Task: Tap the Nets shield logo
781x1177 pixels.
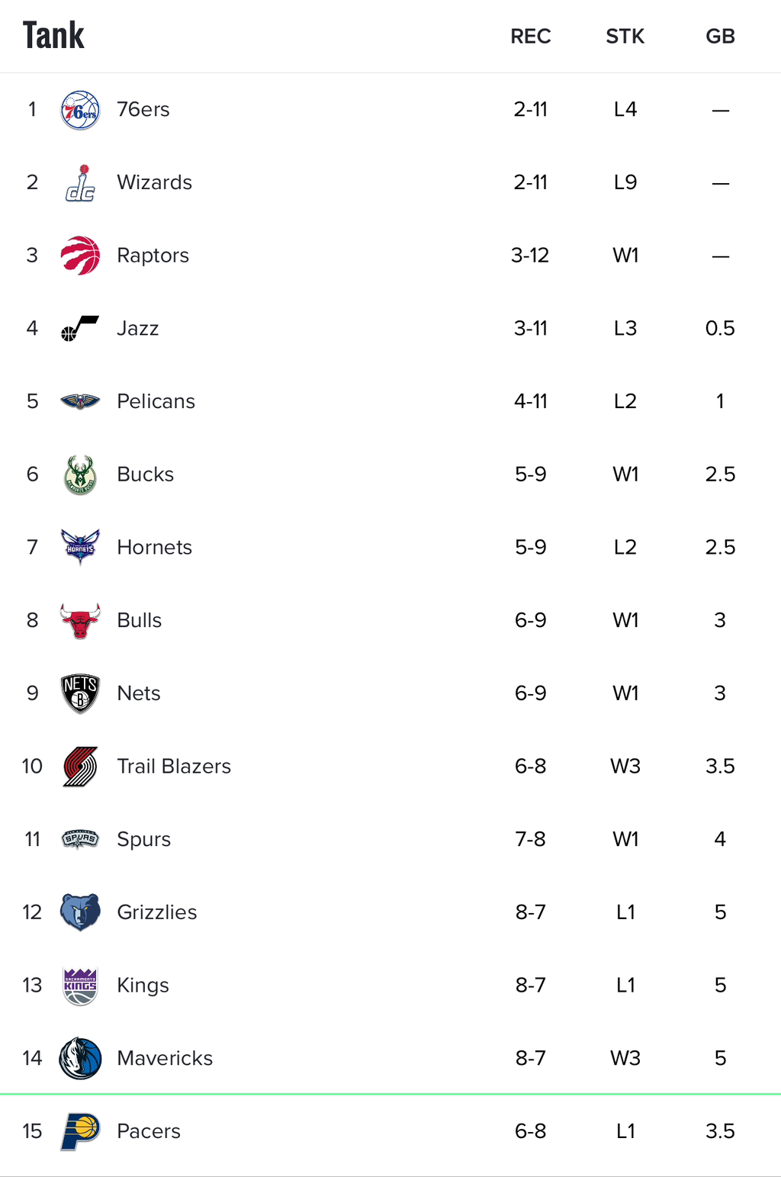Action: [80, 693]
